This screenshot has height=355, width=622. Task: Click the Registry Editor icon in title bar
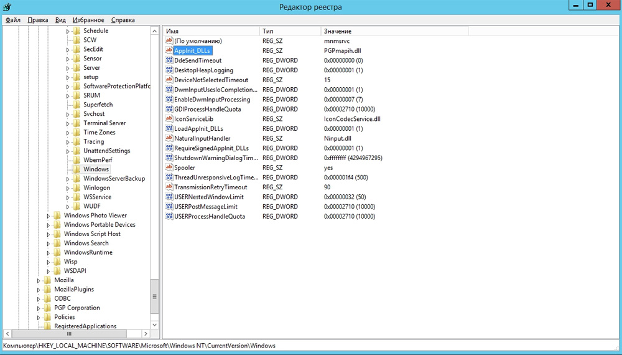click(7, 7)
